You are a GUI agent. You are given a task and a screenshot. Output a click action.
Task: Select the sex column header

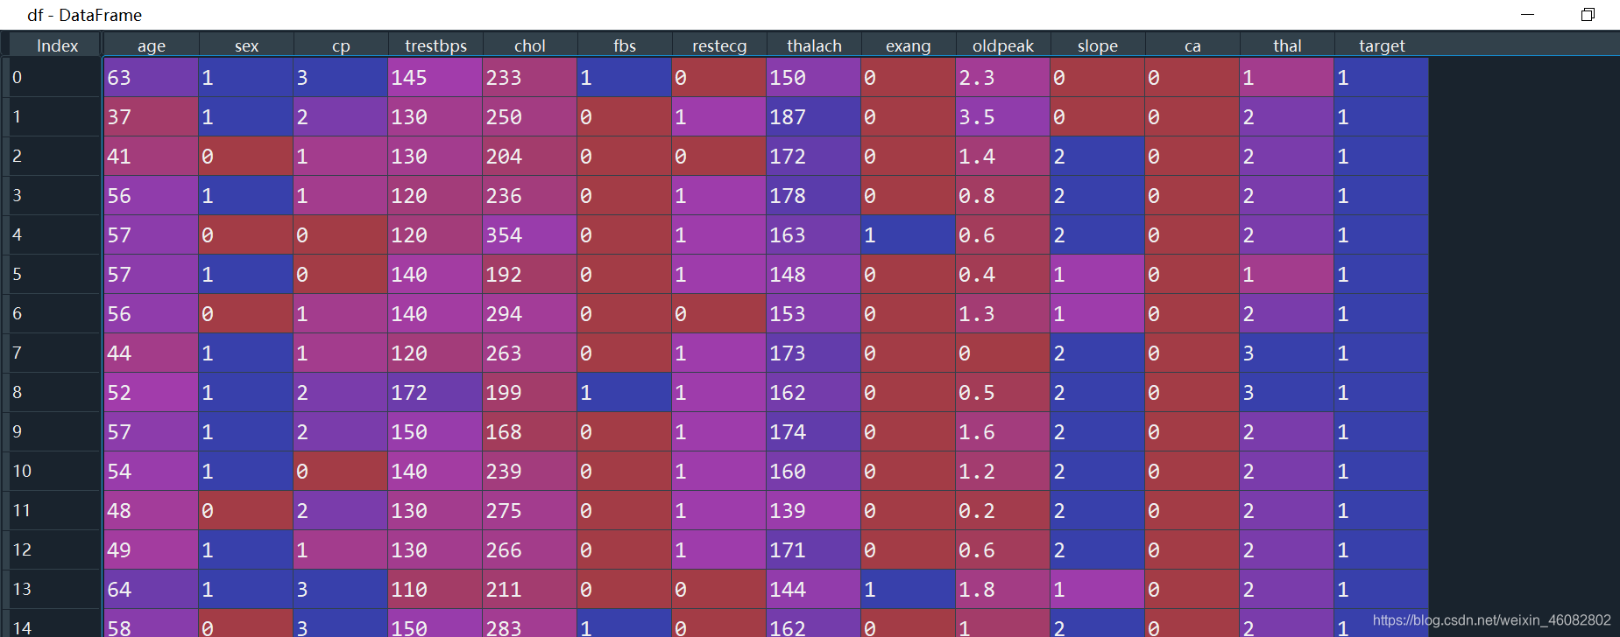pos(246,45)
